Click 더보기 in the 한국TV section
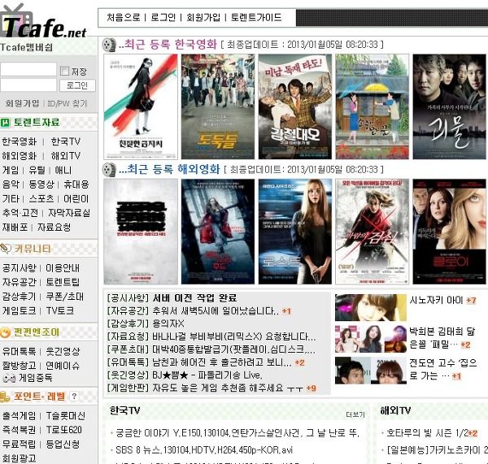Screen dimensions: 488x464 pos(355,414)
